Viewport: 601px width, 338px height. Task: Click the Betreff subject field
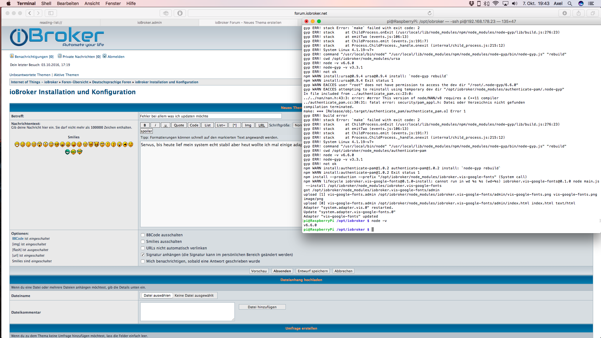coord(210,116)
